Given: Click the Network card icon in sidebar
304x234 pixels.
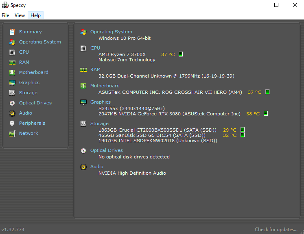Looking at the screenshot, I should (x=12, y=134).
